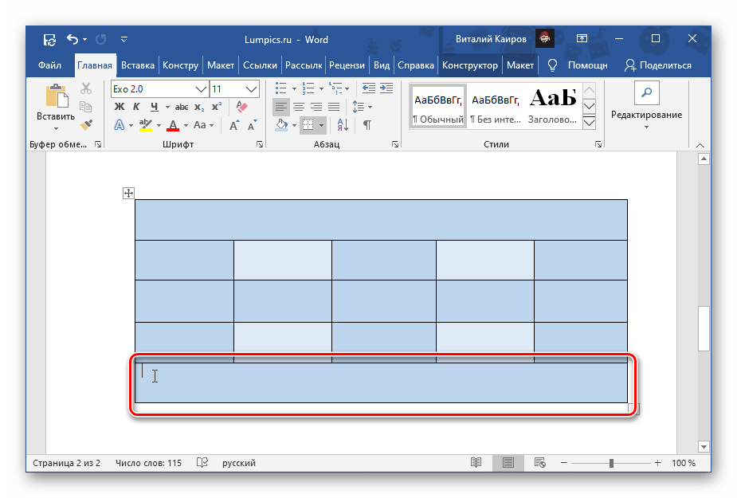
Task: Open the Абзац dialog launcher
Action: [395, 144]
